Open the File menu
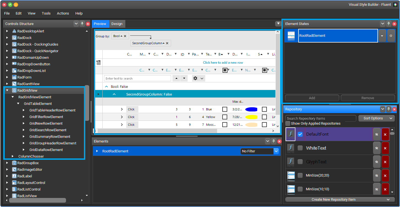The image size is (400, 207). 7,13
